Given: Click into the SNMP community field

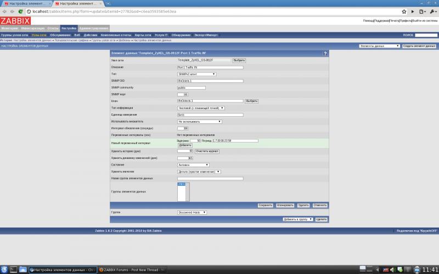Looking at the screenshot, I should [x=191, y=88].
